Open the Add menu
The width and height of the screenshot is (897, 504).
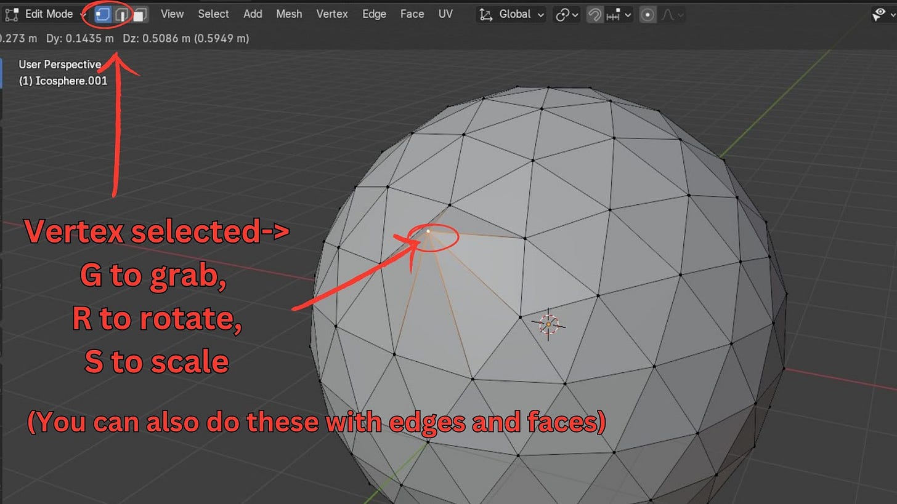click(253, 14)
